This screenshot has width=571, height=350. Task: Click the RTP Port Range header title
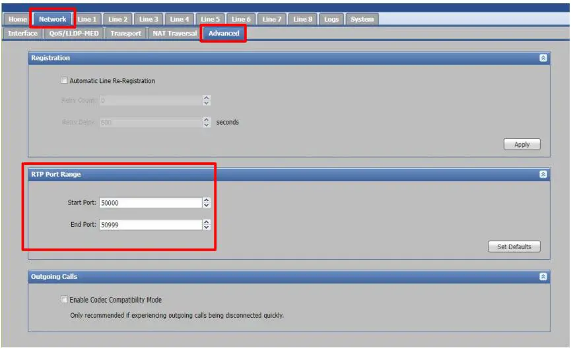55,175
